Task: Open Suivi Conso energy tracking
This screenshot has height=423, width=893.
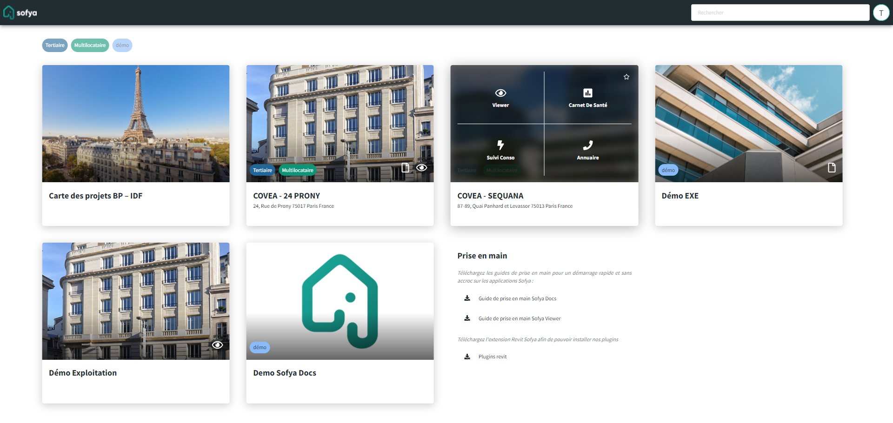Action: 500,150
